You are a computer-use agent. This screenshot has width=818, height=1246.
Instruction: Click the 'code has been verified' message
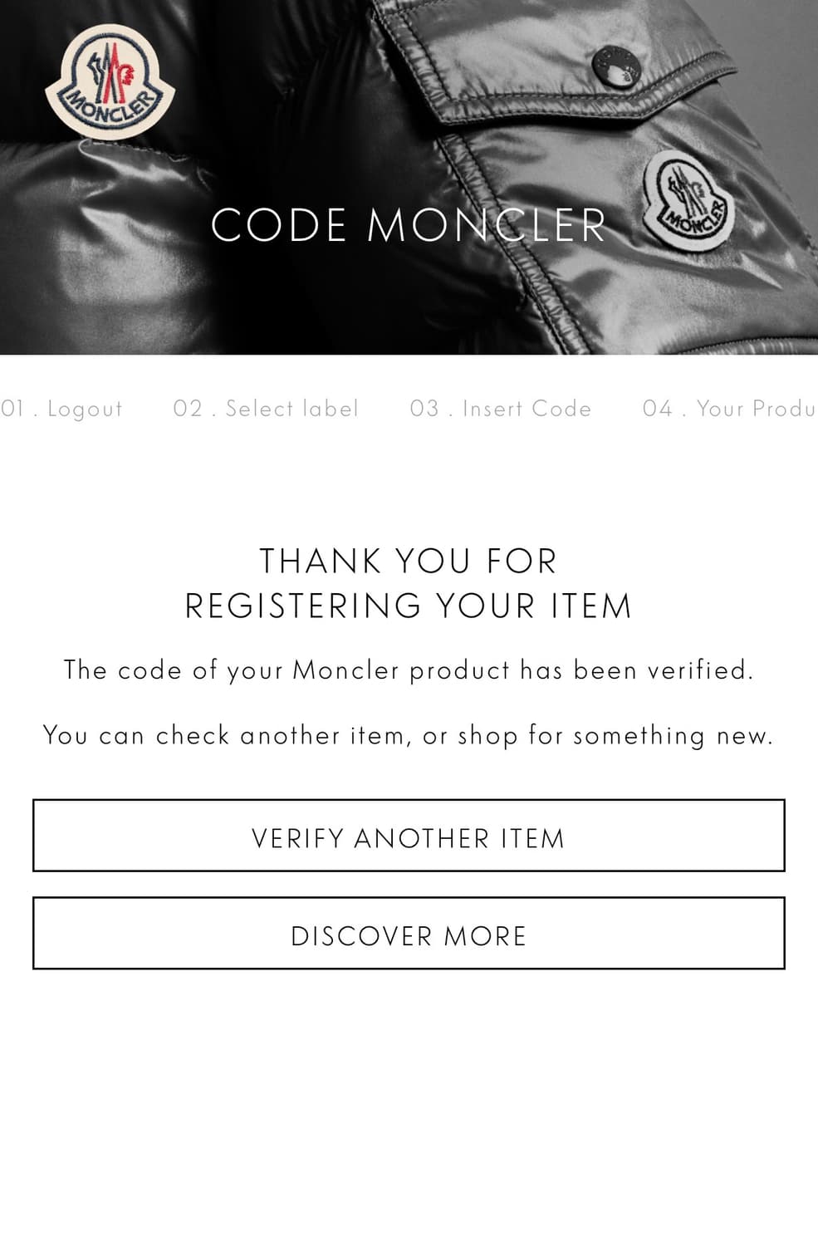coord(409,670)
